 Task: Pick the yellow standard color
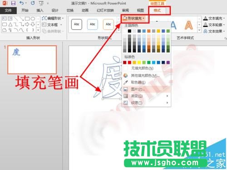(x=139, y=63)
